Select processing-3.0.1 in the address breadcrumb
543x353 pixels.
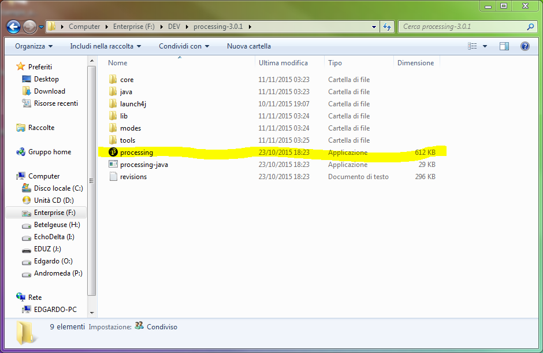(218, 27)
